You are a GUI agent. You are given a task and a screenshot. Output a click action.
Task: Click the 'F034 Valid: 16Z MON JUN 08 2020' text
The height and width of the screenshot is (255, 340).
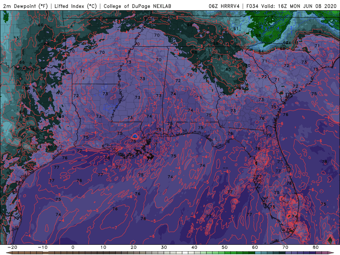click(x=291, y=6)
